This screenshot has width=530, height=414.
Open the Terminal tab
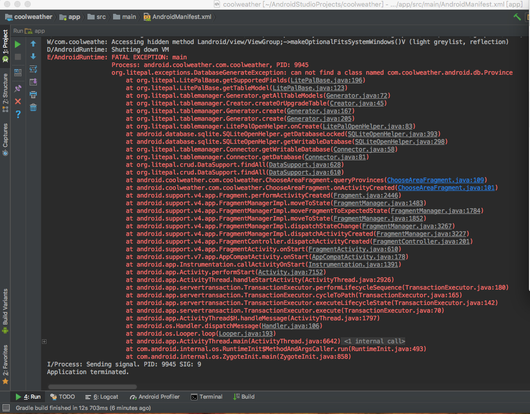tap(207, 397)
